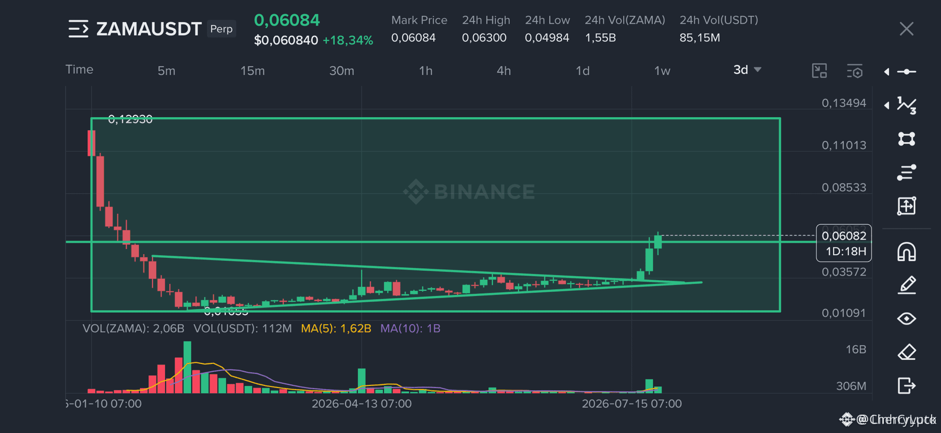The image size is (941, 433).
Task: Toggle drawings visibility eye icon
Action: 907,318
